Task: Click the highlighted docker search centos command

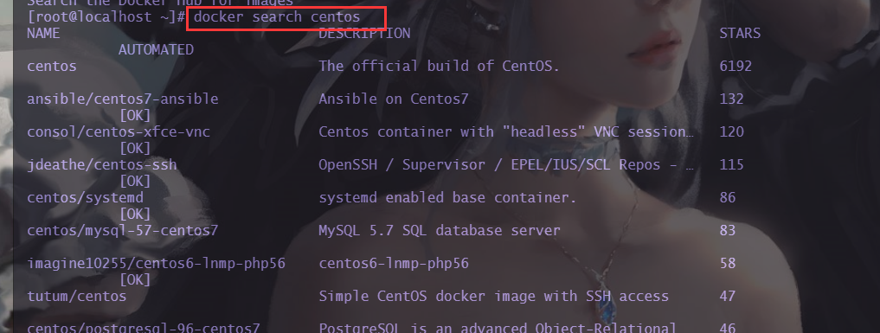Action: pos(277,17)
